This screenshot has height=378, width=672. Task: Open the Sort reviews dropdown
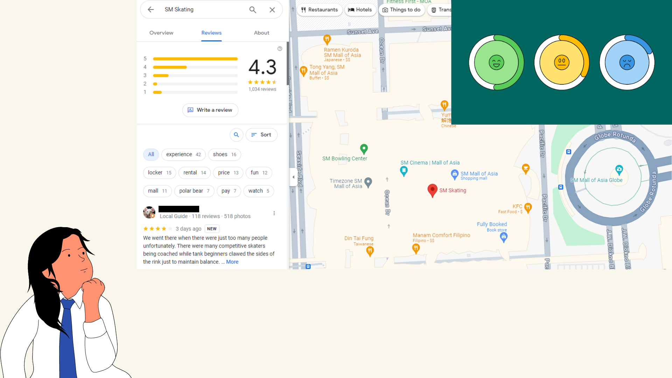pos(261,135)
